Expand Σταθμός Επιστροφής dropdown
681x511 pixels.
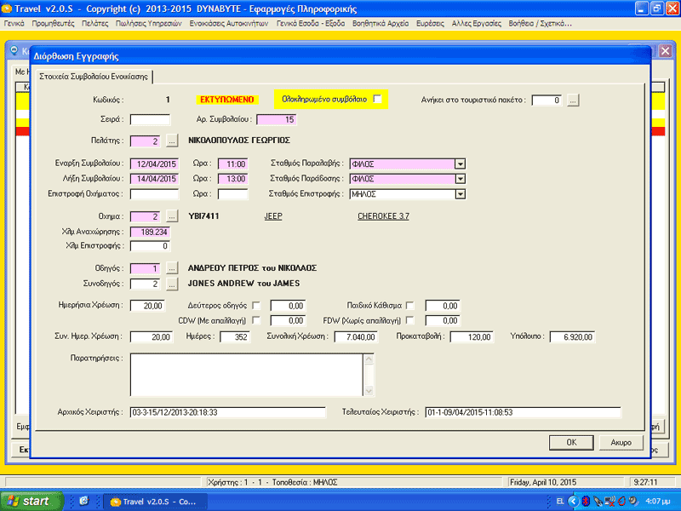460,194
